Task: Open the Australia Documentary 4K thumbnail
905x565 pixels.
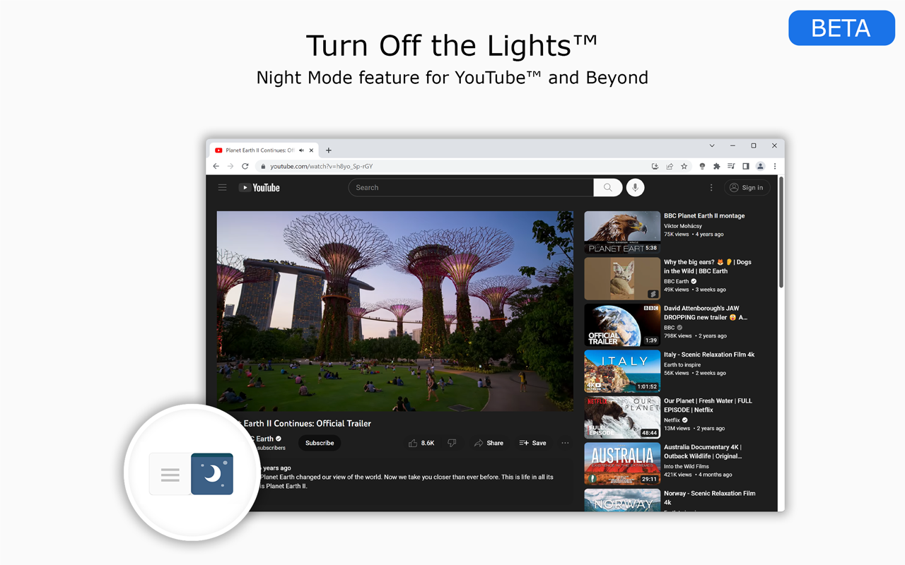Action: point(622,463)
